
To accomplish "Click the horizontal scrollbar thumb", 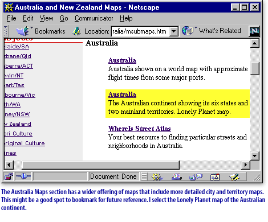I will 100,165.
